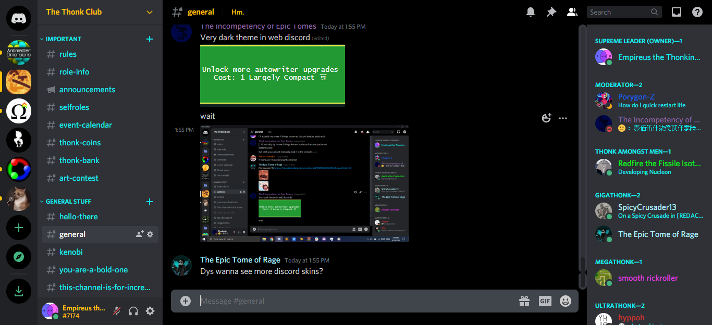
Task: Toggle the headphones deafen button
Action: click(x=133, y=311)
